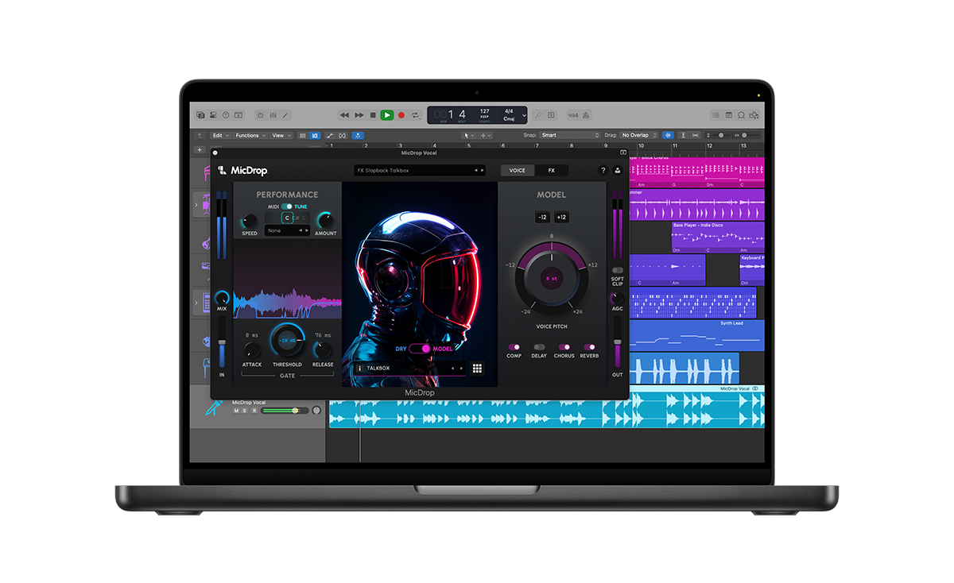
Task: Open MicDrop help question mark icon
Action: [x=603, y=170]
